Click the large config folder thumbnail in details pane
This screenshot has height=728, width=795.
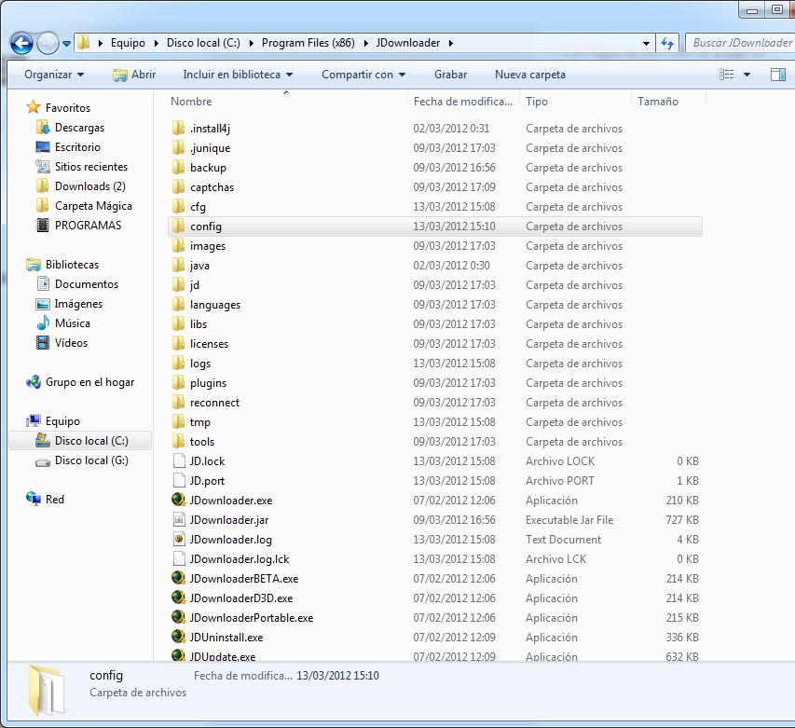tap(47, 690)
